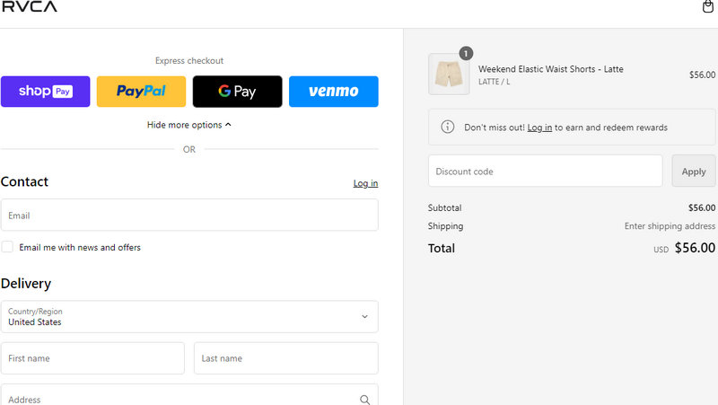Viewport: 718px width, 405px height.
Task: Click the rewards info circle icon
Action: point(447,128)
